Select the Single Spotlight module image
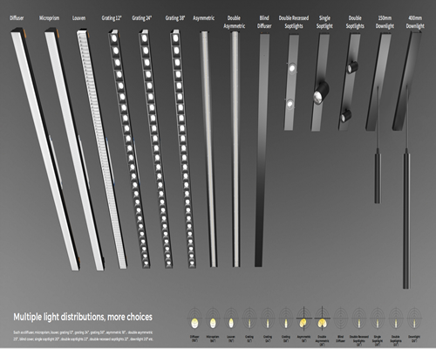The width and height of the screenshot is (436, 349). tap(320, 82)
